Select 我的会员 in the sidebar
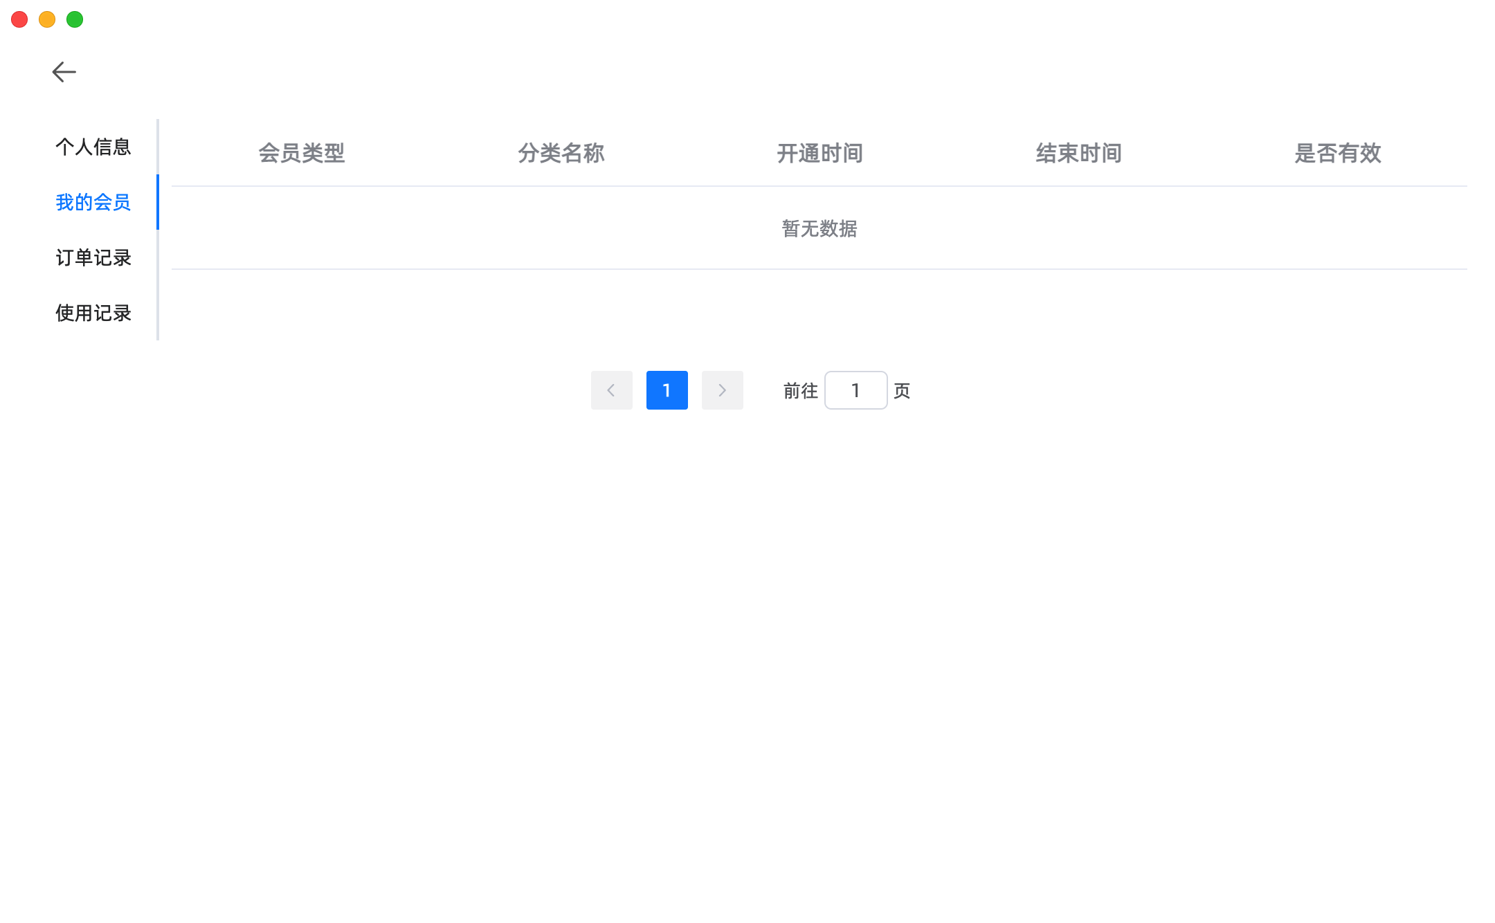 [93, 202]
